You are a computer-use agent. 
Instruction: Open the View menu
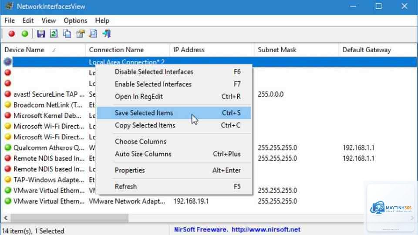[x=48, y=20]
